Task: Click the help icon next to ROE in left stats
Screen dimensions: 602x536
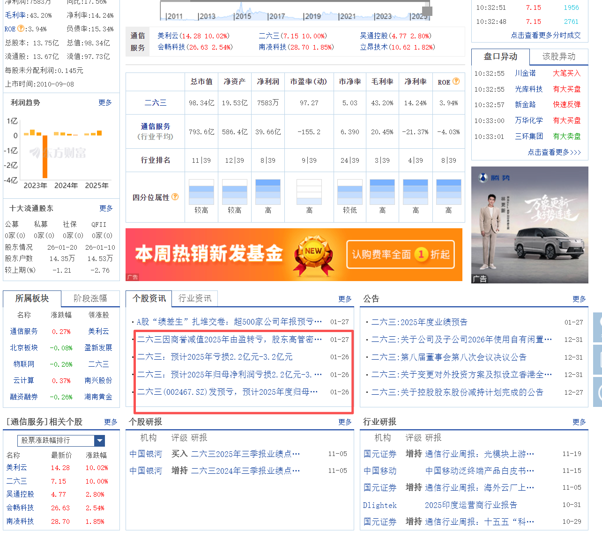Action: 21,29
